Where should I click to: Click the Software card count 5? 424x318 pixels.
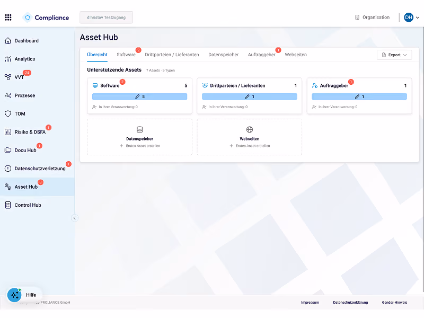point(186,86)
